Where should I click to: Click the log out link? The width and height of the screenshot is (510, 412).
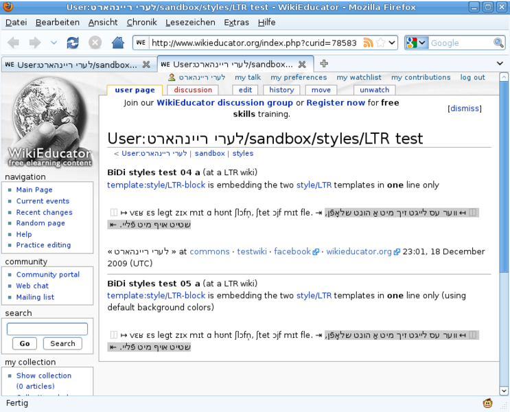[x=472, y=78]
